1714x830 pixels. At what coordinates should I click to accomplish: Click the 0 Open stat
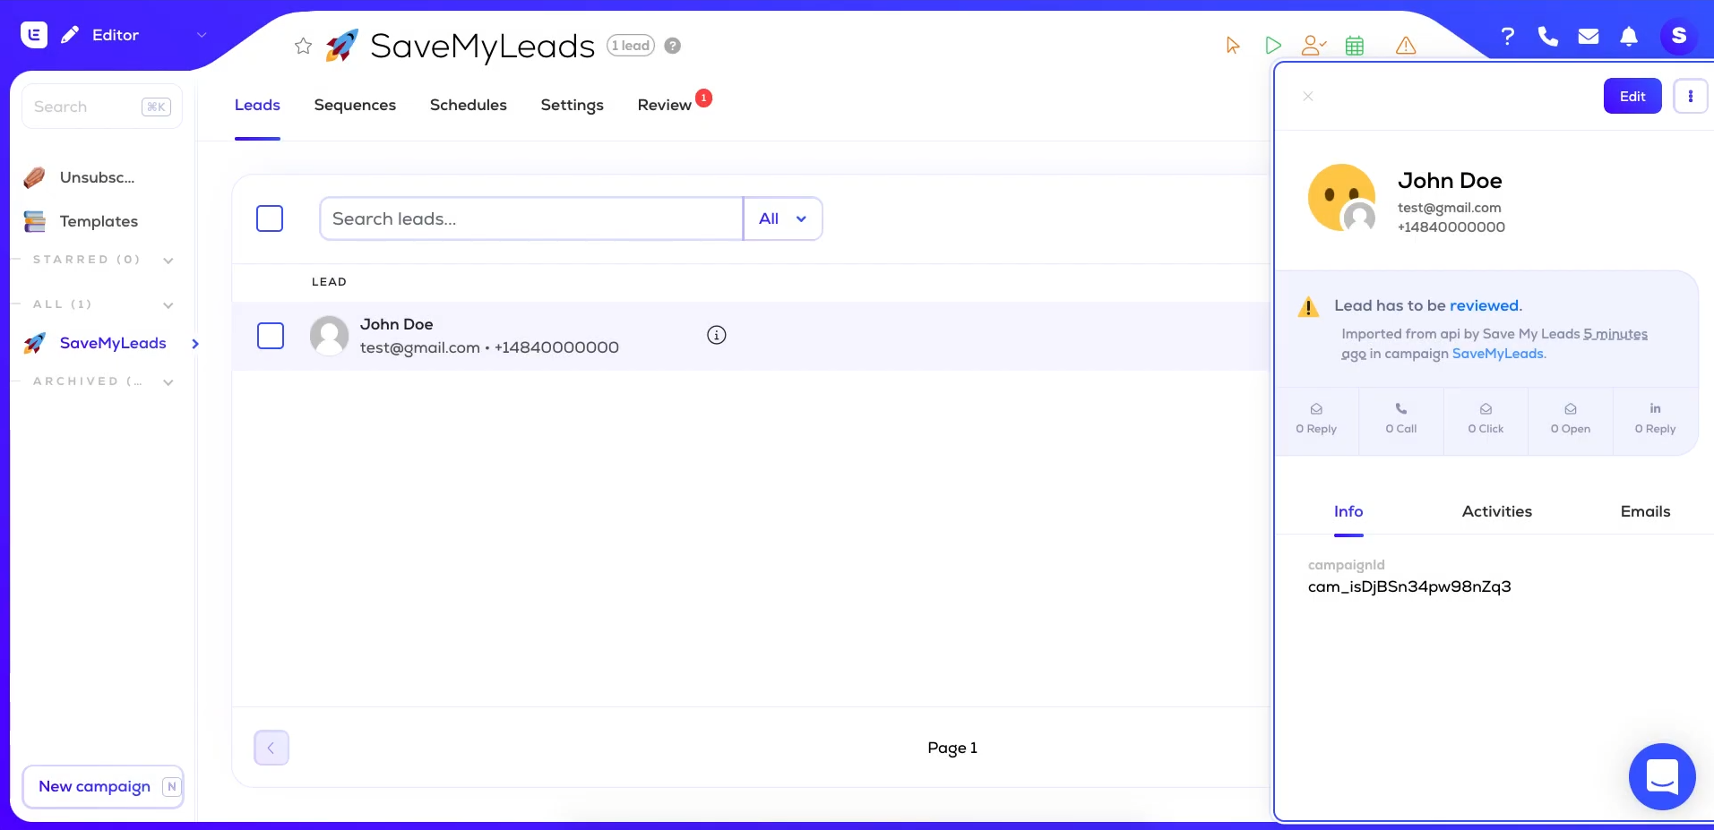(1571, 419)
